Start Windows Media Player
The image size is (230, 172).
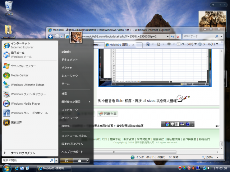click(30, 104)
